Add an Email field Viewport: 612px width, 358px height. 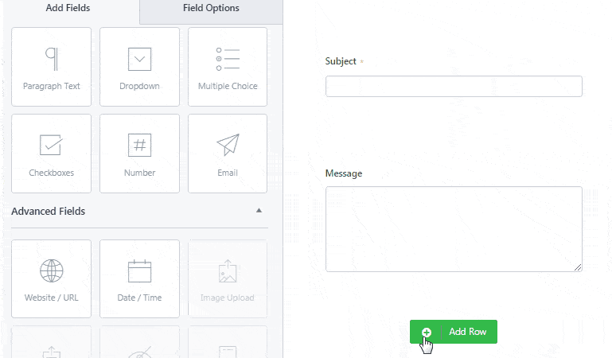228,154
